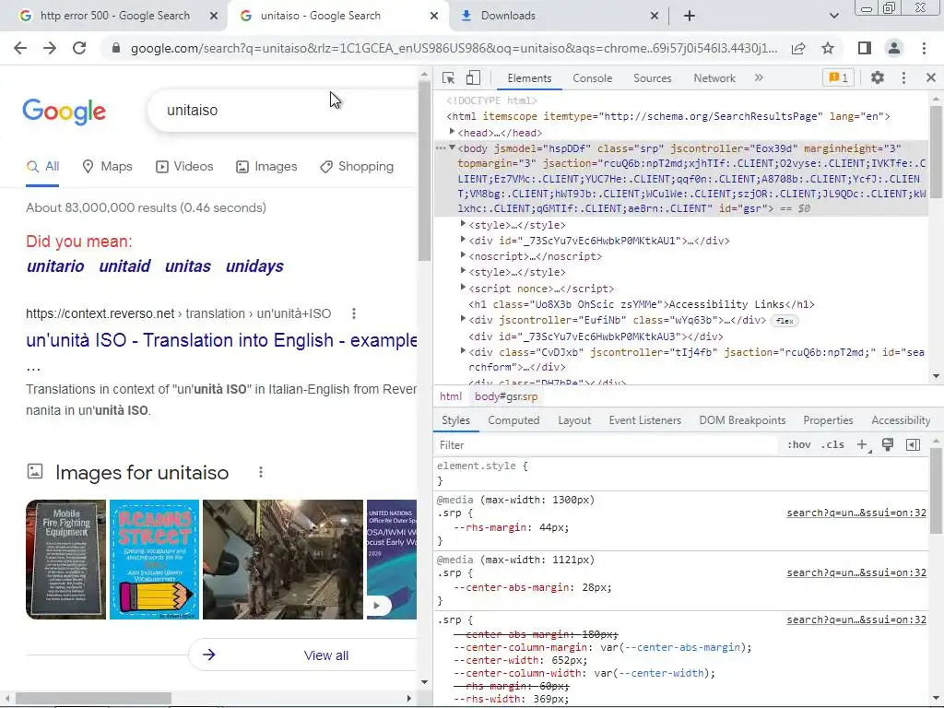Switch to the http error 500 tab
The height and width of the screenshot is (708, 944).
click(115, 16)
